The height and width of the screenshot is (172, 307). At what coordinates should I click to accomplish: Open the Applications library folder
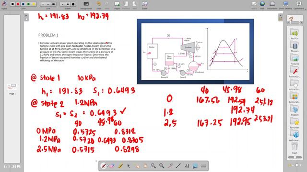295,97
